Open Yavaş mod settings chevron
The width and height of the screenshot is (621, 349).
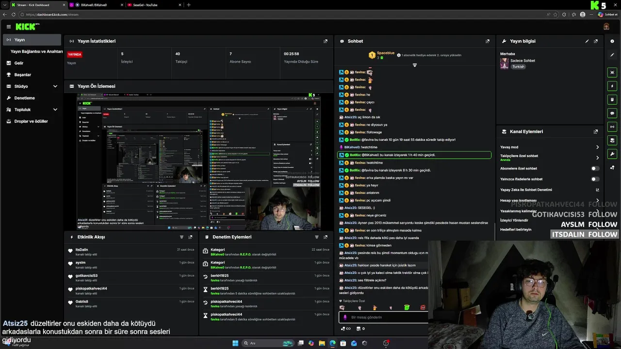click(597, 147)
